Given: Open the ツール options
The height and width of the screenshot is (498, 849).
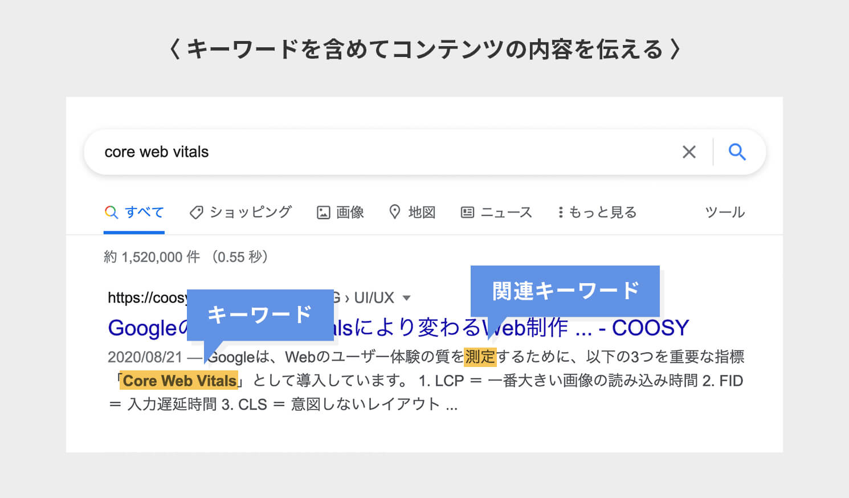Looking at the screenshot, I should click(725, 213).
